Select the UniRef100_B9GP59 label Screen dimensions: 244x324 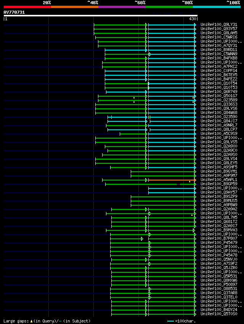click(219, 184)
